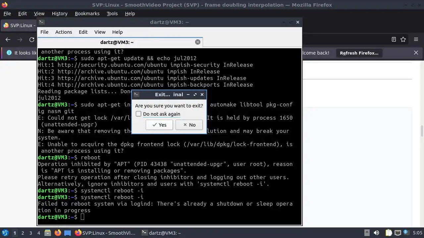Open the Firefox hamburger menu
Image resolution: width=424 pixels, height=238 pixels.
tap(416, 39)
